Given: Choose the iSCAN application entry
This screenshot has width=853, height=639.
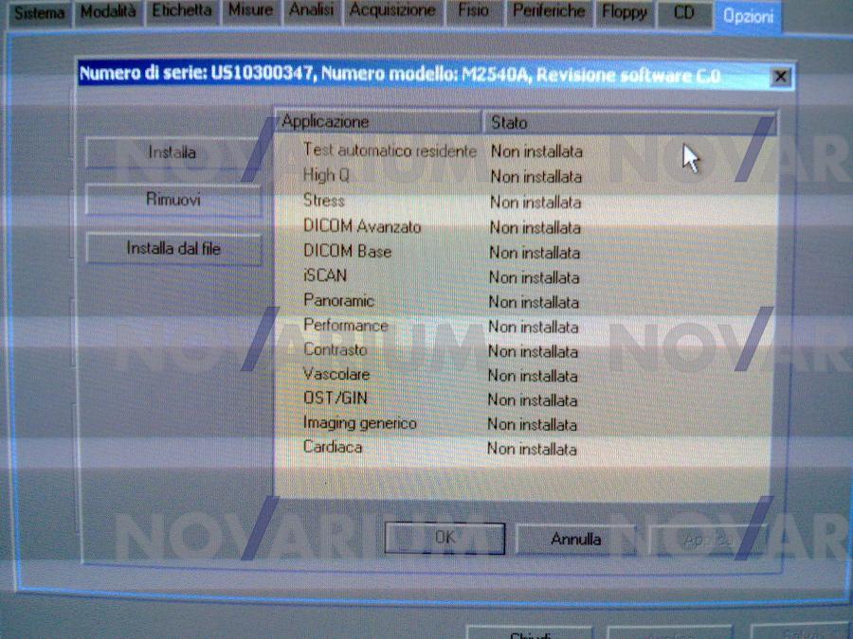Looking at the screenshot, I should 325,276.
